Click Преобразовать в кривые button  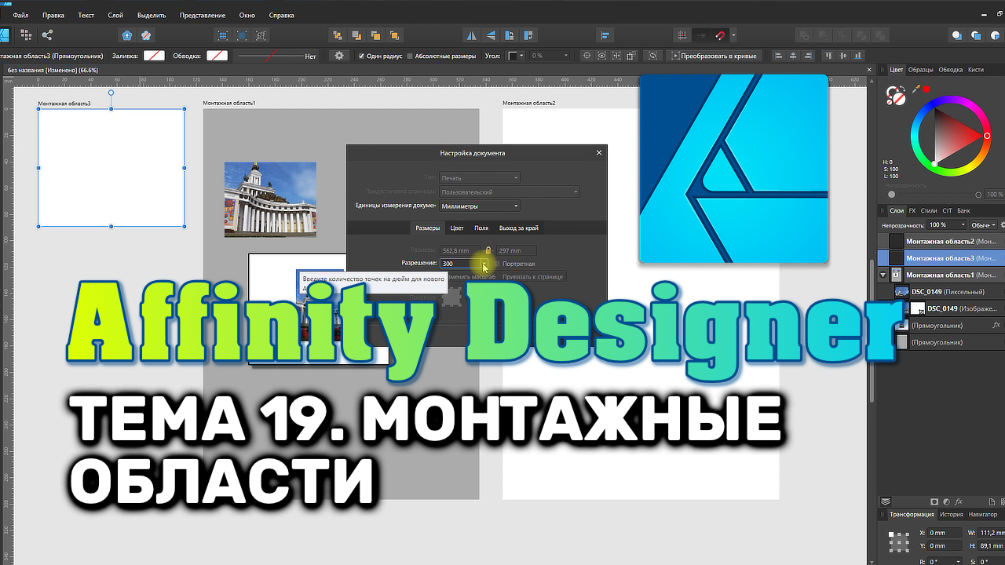click(713, 56)
